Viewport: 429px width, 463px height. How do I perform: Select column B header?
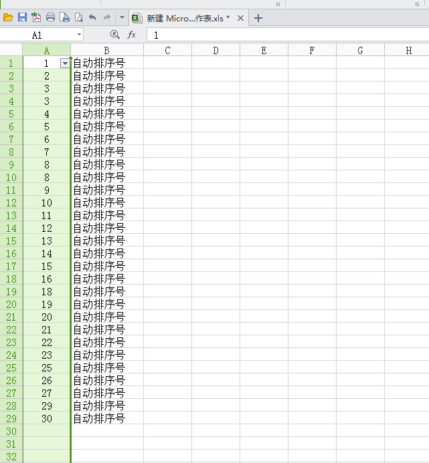click(107, 51)
